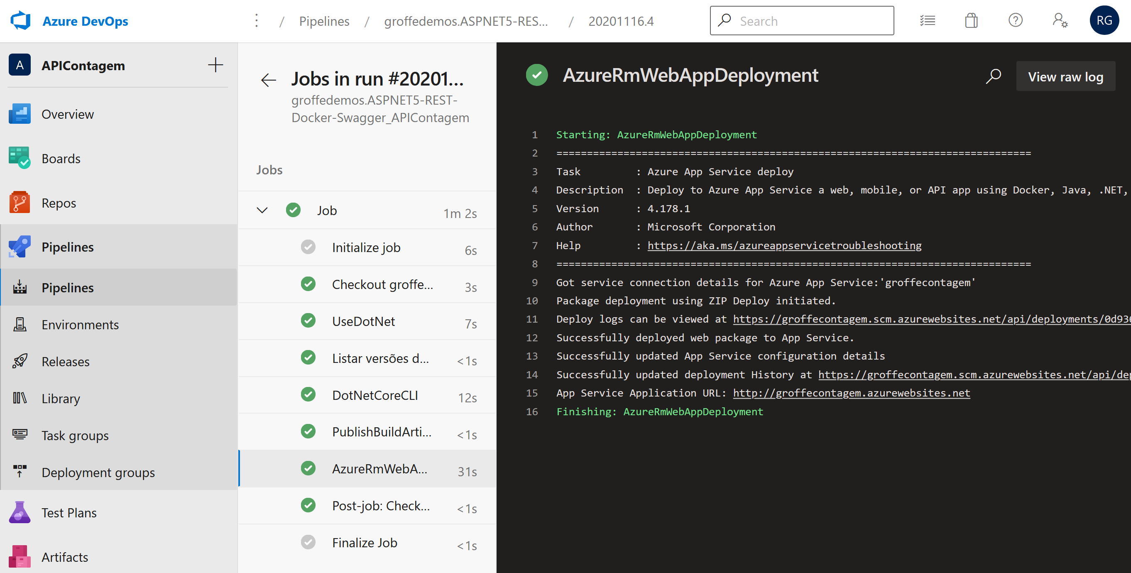
Task: Open the user settings icon
Action: point(1060,21)
